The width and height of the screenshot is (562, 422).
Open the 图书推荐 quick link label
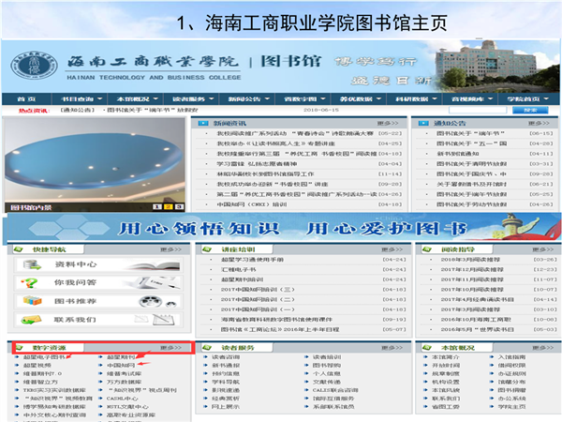(76, 301)
